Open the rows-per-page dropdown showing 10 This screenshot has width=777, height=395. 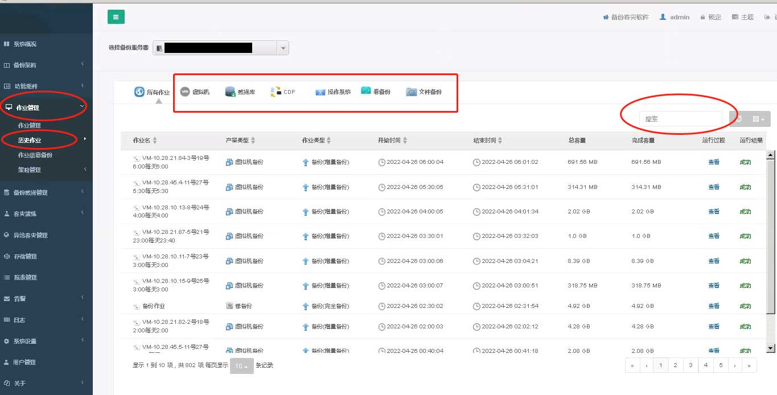[242, 366]
